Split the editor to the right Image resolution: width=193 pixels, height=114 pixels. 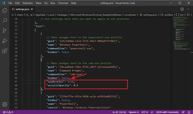pyautogui.click(x=182, y=9)
